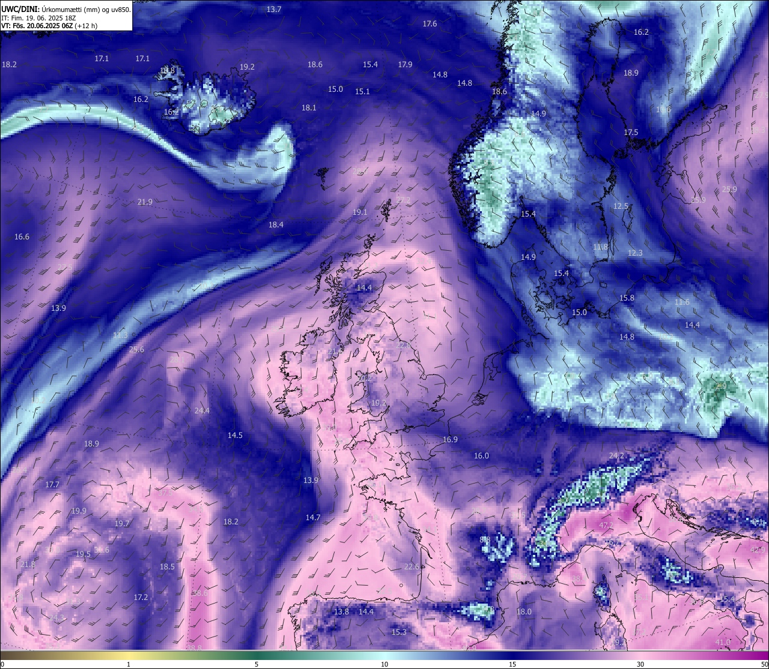The width and height of the screenshot is (769, 669).
Task: Click the map value 21.8
Action: [28, 565]
